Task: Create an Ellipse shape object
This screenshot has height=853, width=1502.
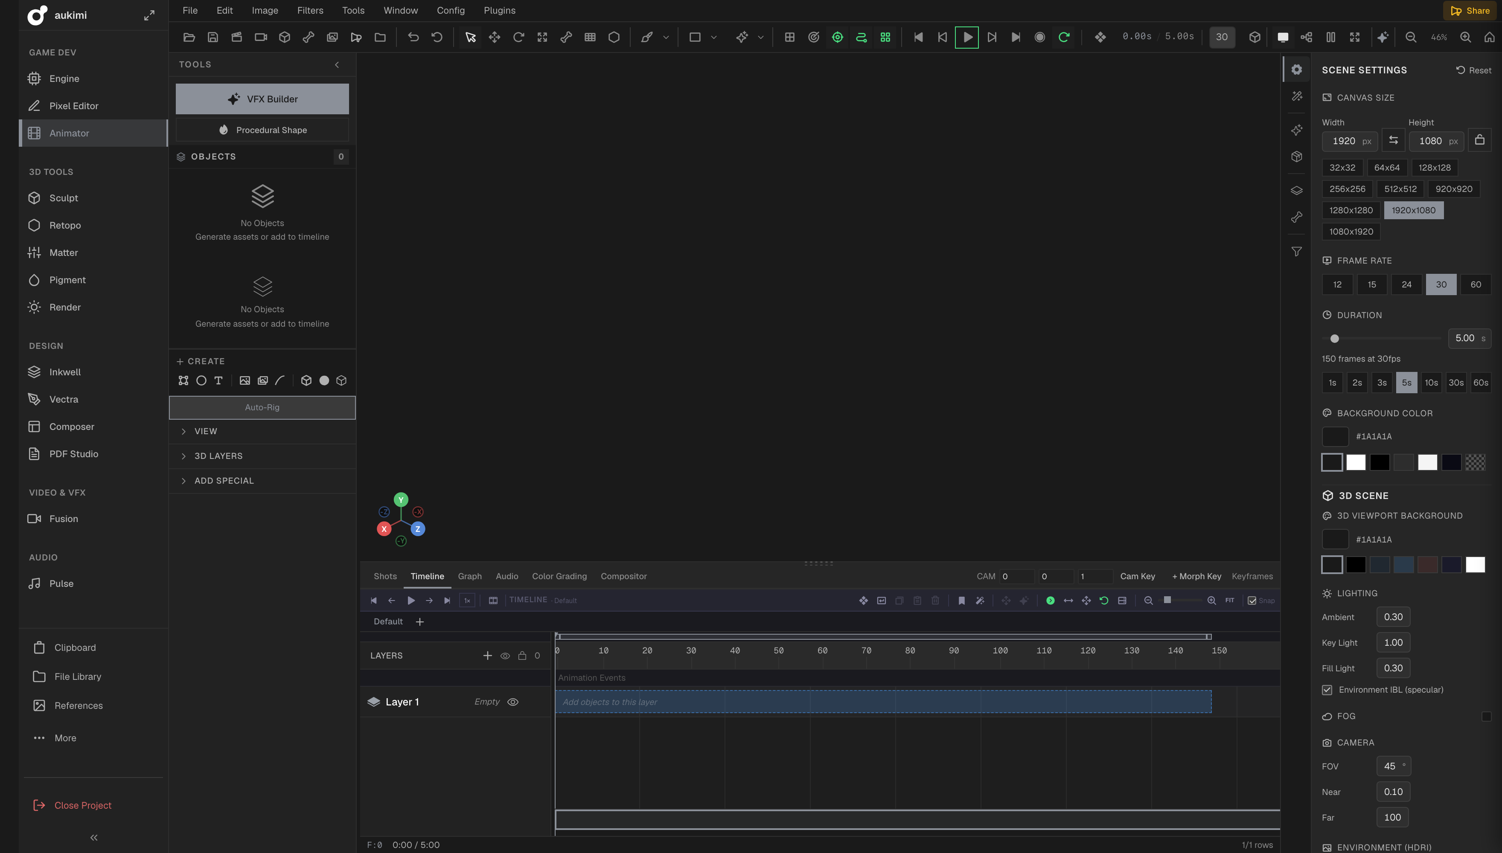Action: point(201,380)
